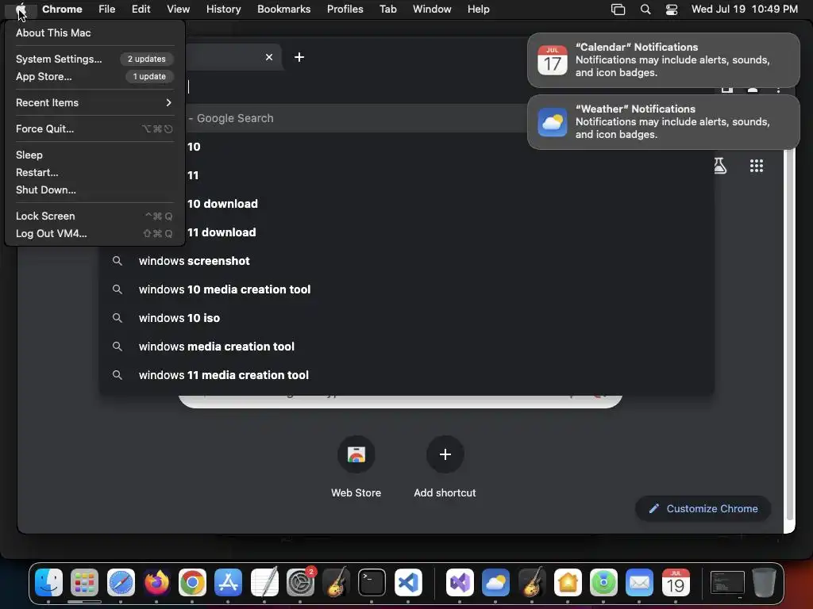Click the Weather Notifications banner

[x=663, y=121]
